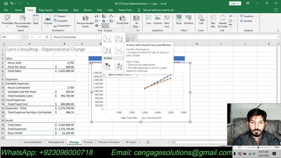
Task: Insert a PivotTable
Action: pyautogui.click(x=7, y=21)
